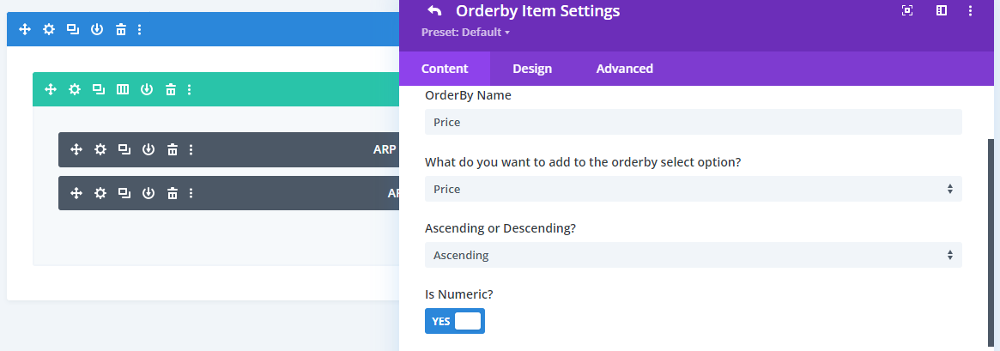Switch to the Design tab
Screen dimensions: 1000x351
tap(532, 69)
